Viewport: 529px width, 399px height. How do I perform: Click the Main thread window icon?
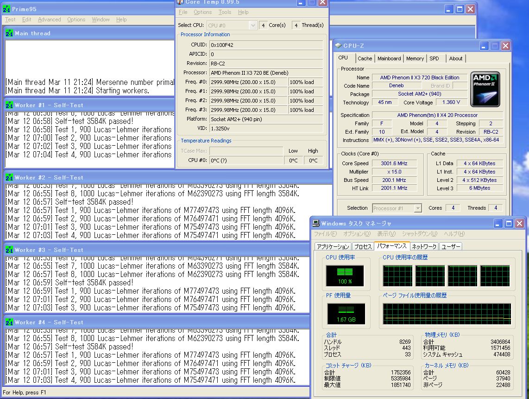coord(9,33)
